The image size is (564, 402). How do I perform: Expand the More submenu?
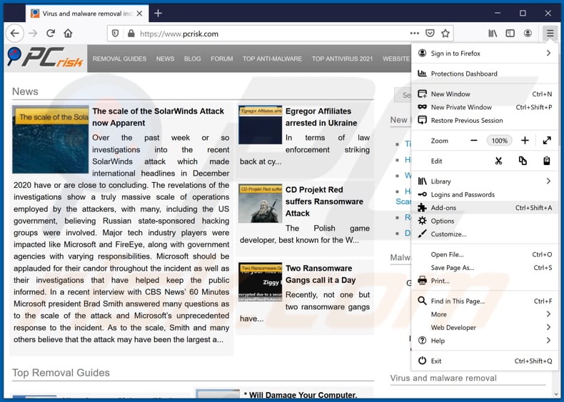coord(485,314)
